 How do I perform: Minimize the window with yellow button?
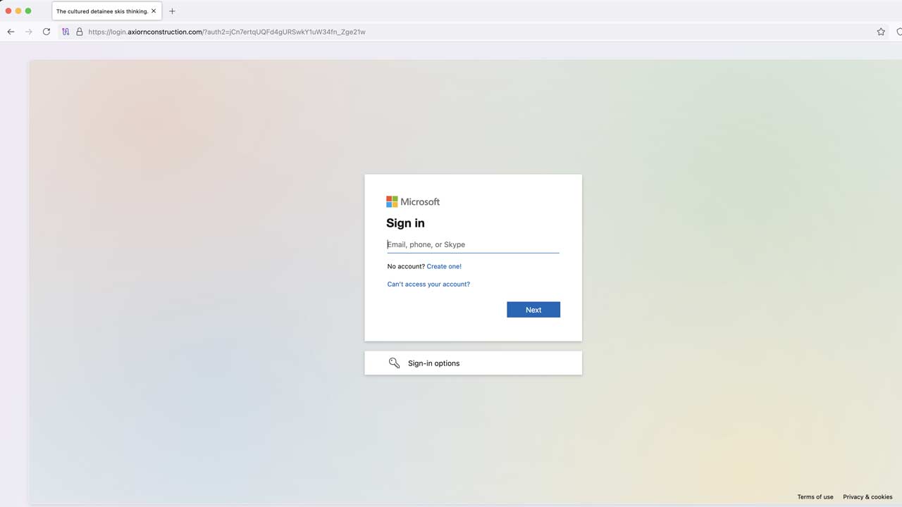[18, 11]
